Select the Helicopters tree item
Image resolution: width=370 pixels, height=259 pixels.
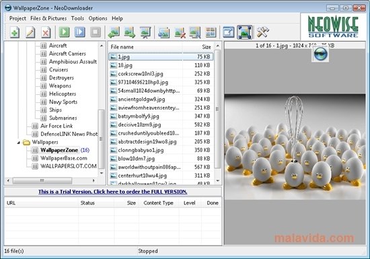[63, 94]
